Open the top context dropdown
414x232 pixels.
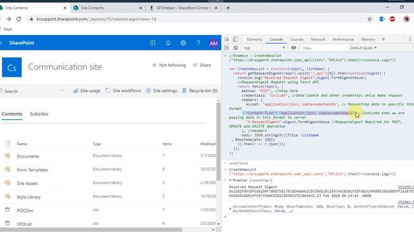pos(264,48)
